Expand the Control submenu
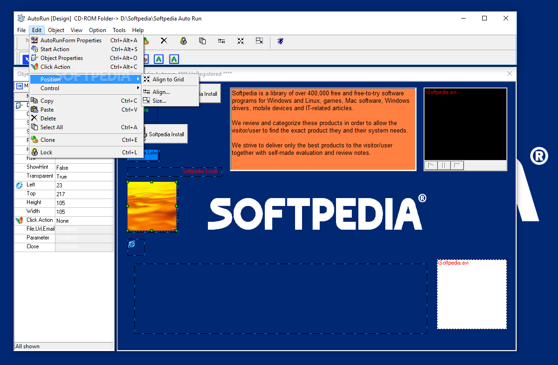The height and width of the screenshot is (365, 558). click(x=87, y=88)
